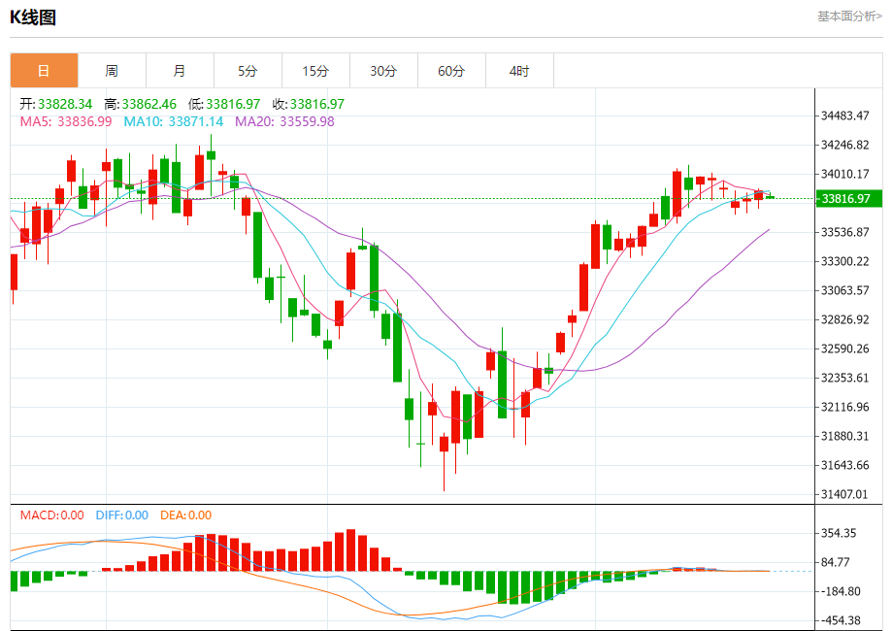Open the 60分 interval tab

point(451,71)
